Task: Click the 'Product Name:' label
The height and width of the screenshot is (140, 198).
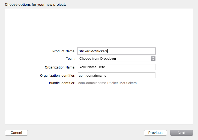Action: [x=64, y=51]
